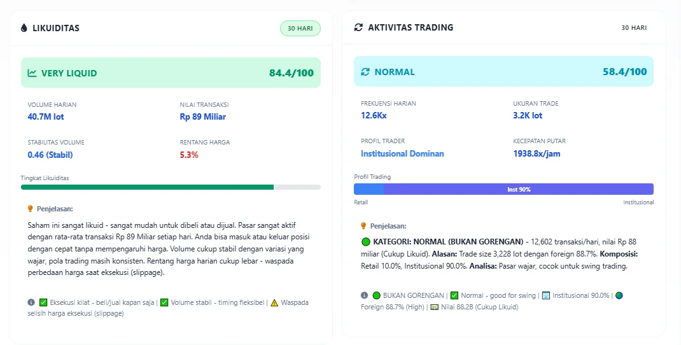Click the yellow warning triangle before Waspada
This screenshot has height=345, width=681.
(274, 302)
